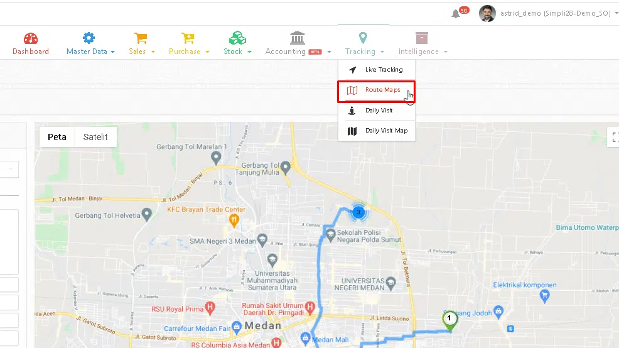Click KFC Brayan Trade Center restaurant pin
This screenshot has width=619, height=348.
tap(234, 220)
